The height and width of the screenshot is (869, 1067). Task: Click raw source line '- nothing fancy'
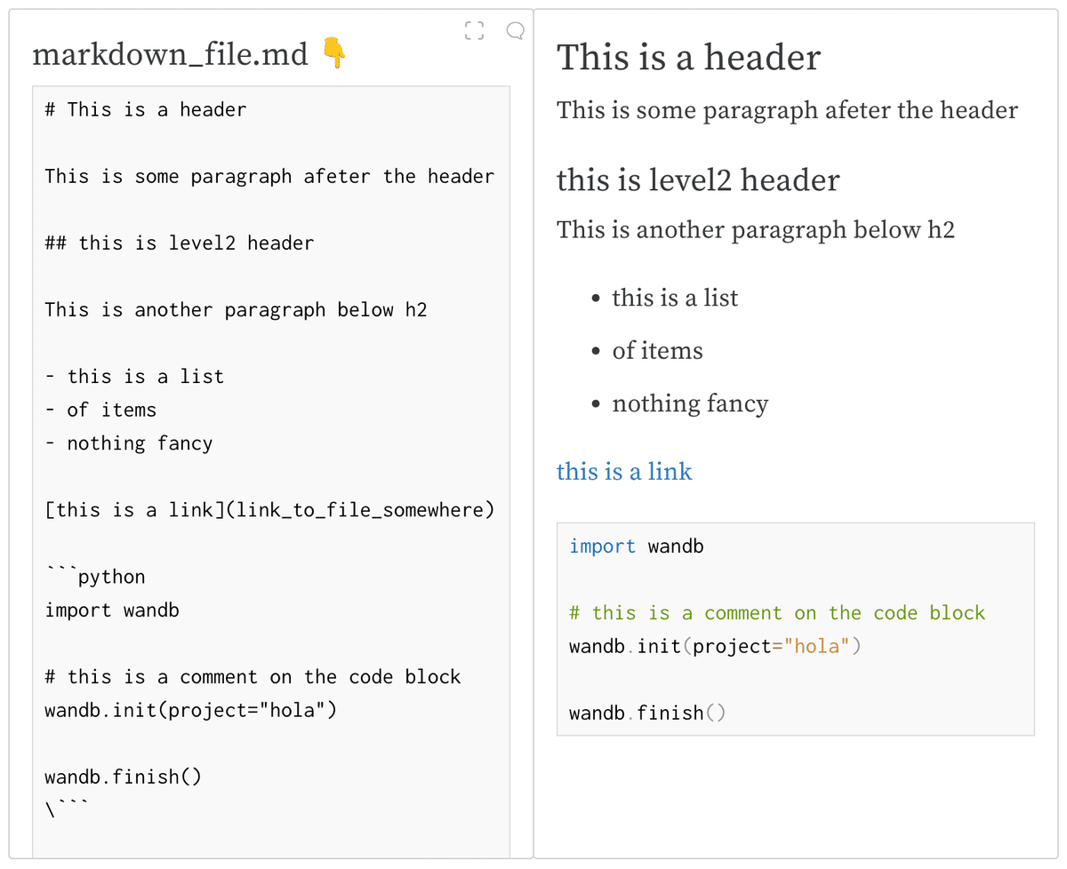click(129, 443)
